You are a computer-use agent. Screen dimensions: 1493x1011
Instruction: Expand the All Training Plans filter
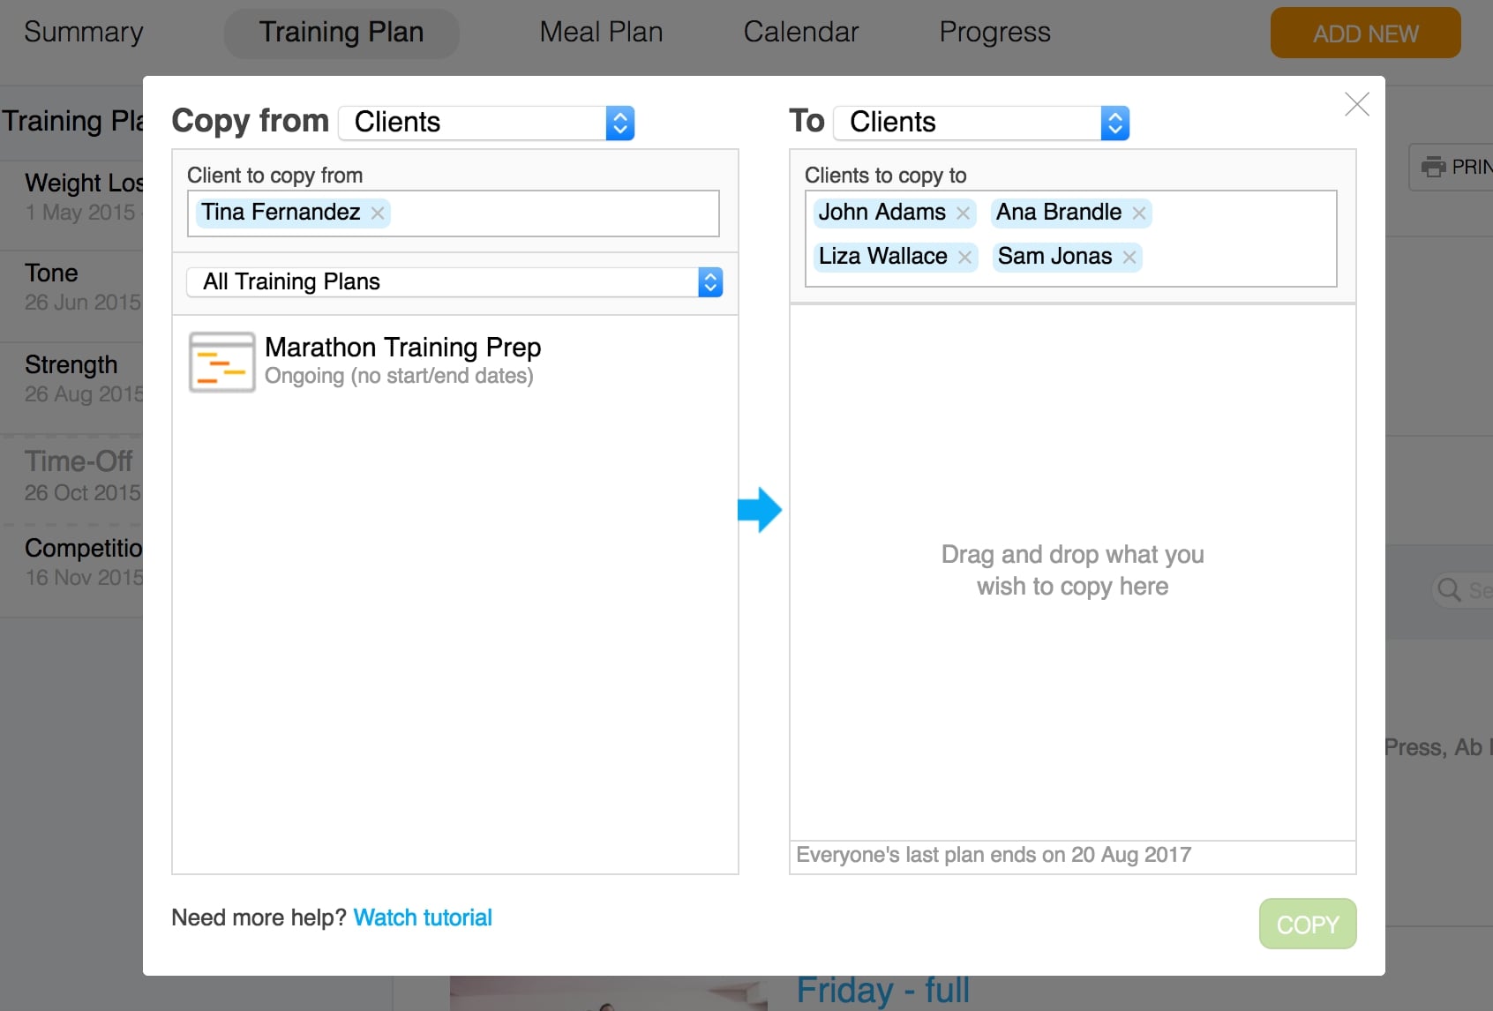454,282
